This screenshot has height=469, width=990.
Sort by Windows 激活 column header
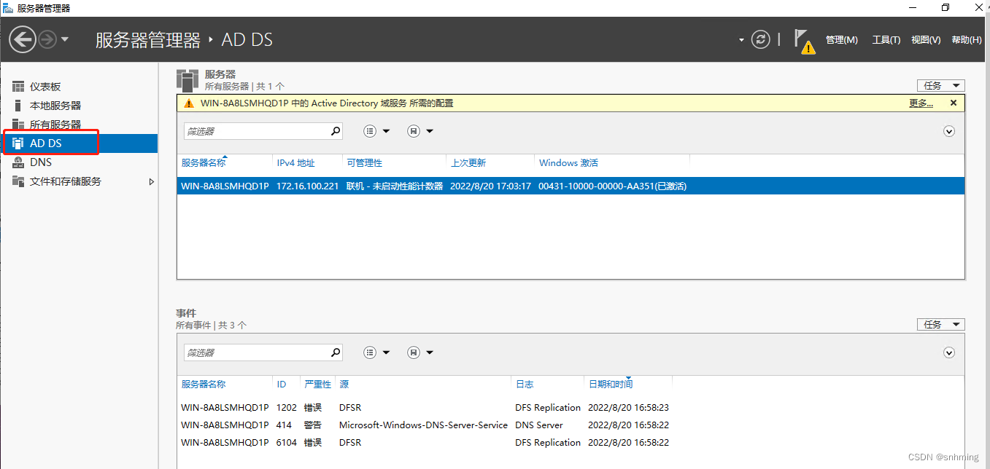pyautogui.click(x=568, y=163)
